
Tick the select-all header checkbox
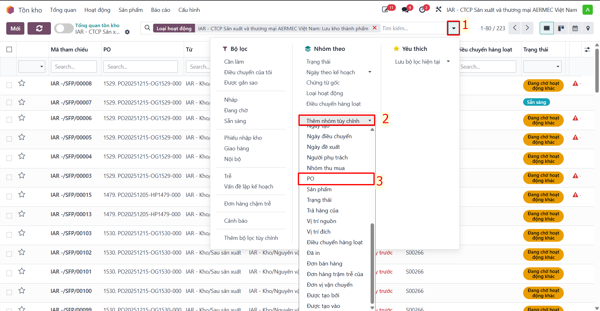click(x=9, y=50)
